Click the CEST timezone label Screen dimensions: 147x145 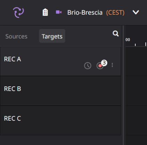pos(115,13)
